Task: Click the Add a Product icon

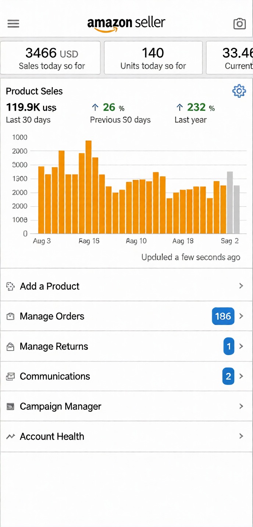Action: coord(11,286)
